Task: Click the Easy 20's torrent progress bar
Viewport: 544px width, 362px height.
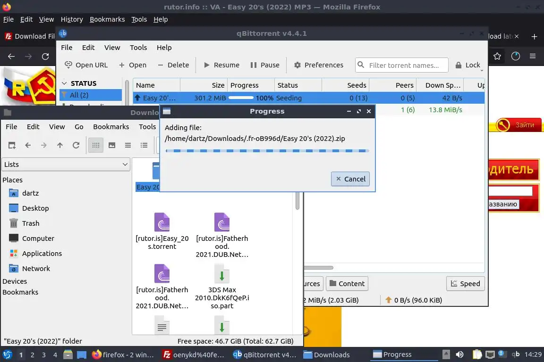Action: 241,98
